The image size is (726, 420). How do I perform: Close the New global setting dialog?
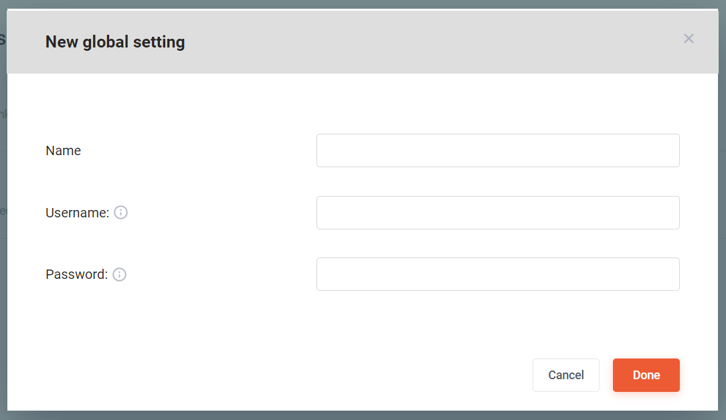coord(689,38)
